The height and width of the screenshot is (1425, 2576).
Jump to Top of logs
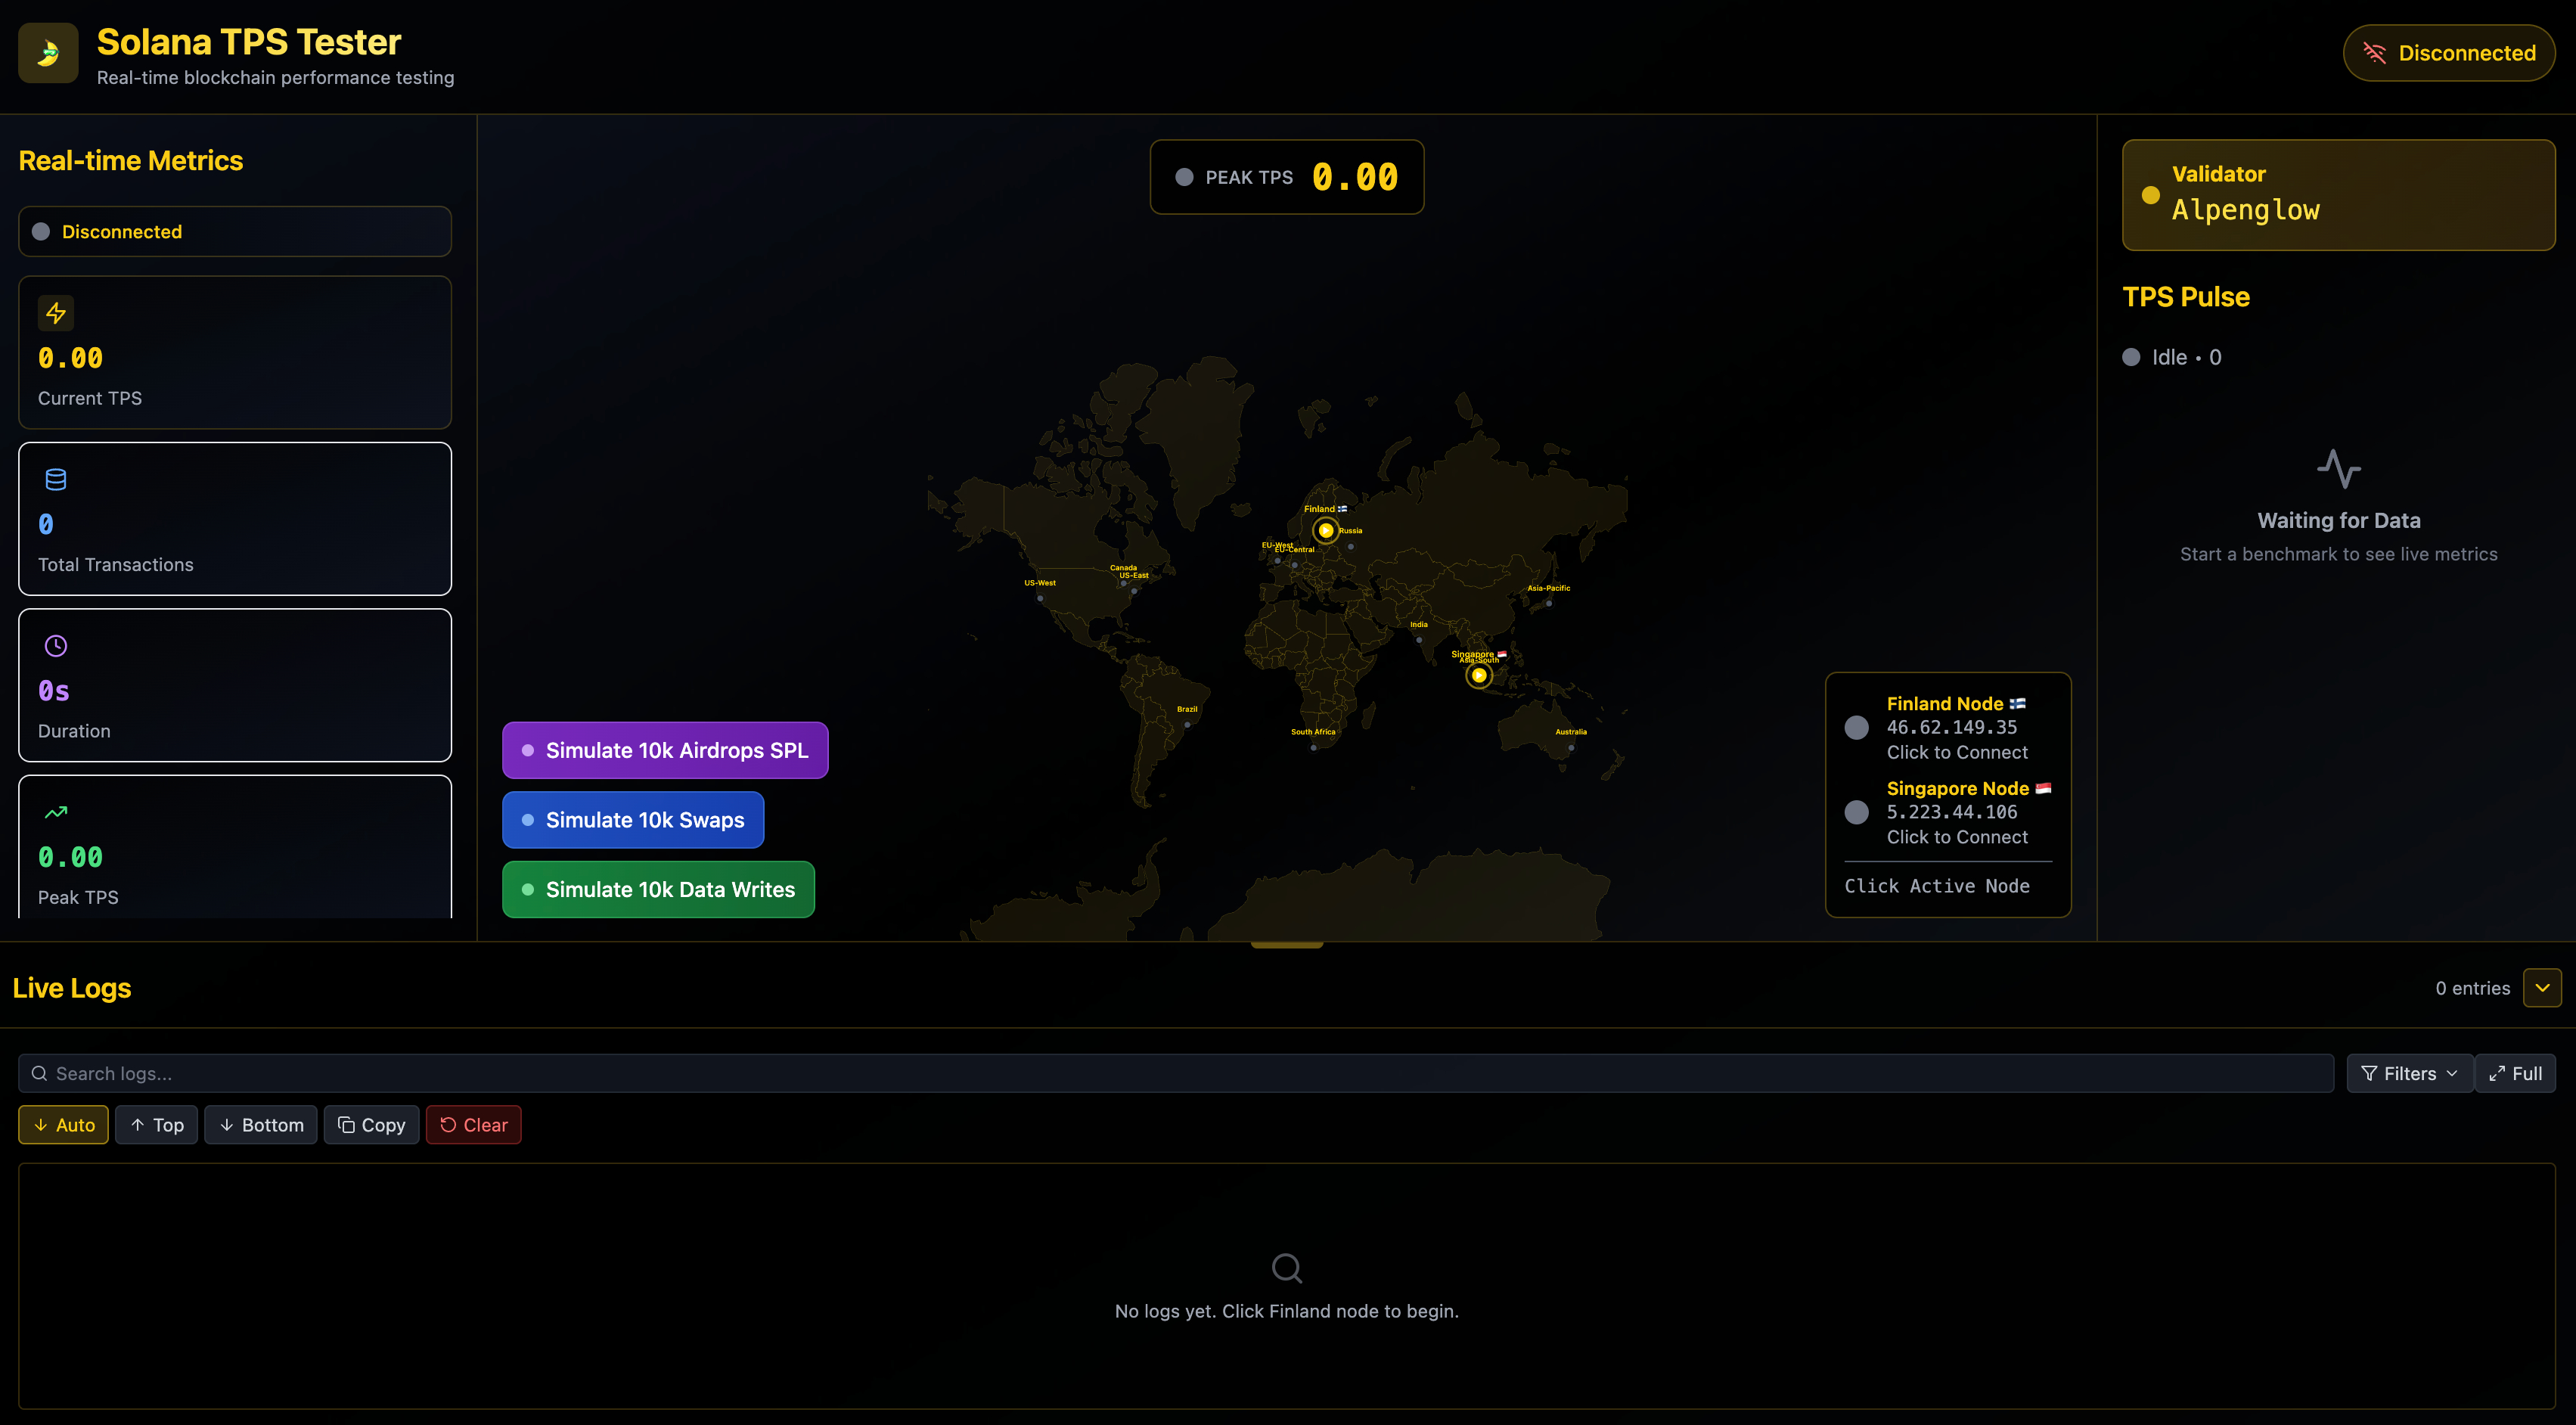156,1125
